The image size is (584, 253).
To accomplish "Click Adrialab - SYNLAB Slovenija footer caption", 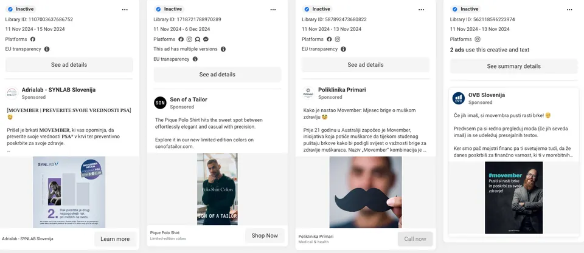I will tap(27, 238).
